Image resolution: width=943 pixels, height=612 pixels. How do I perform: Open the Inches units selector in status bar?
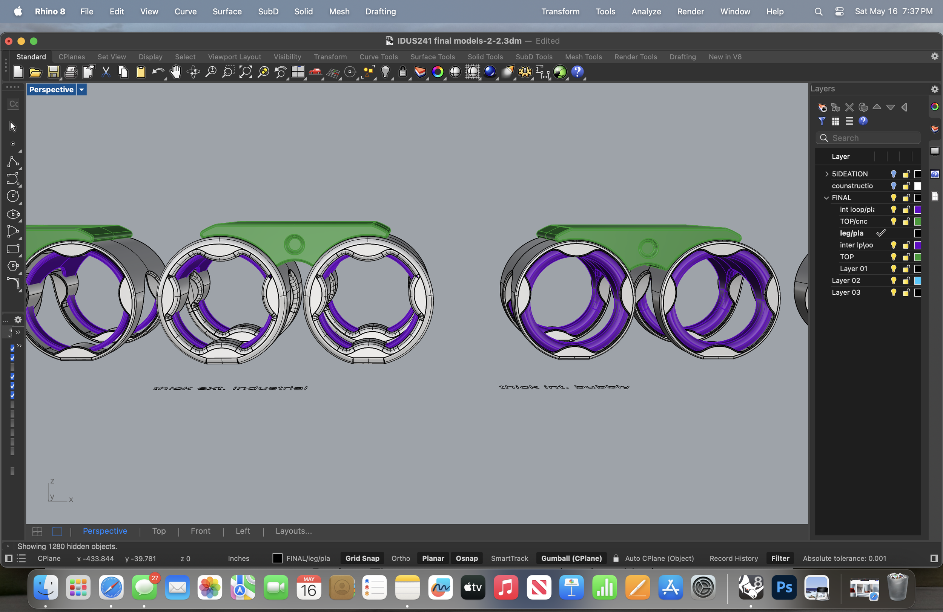point(238,558)
